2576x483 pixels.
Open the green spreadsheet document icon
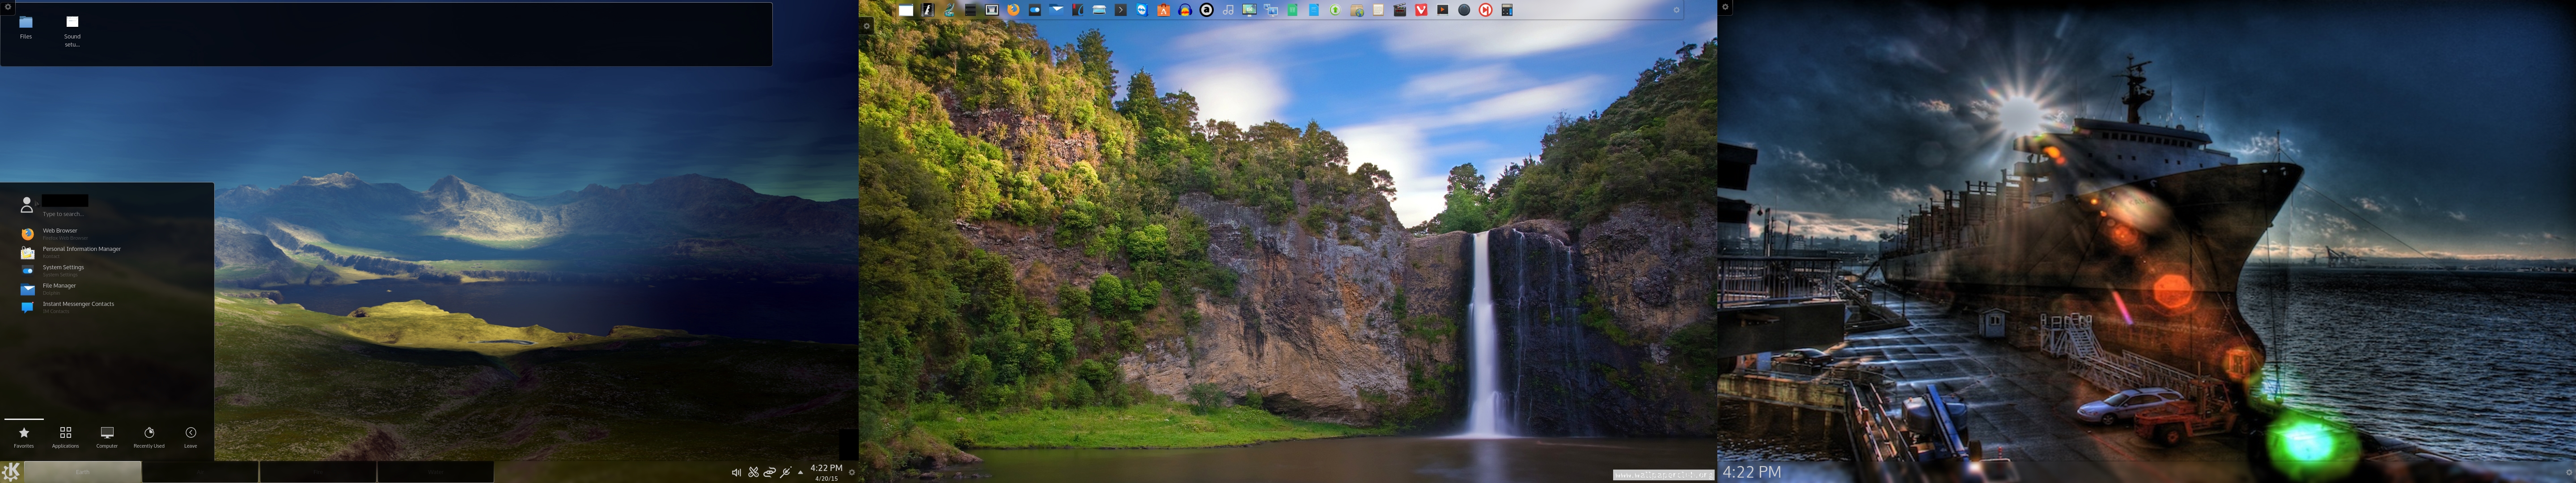click(1292, 10)
